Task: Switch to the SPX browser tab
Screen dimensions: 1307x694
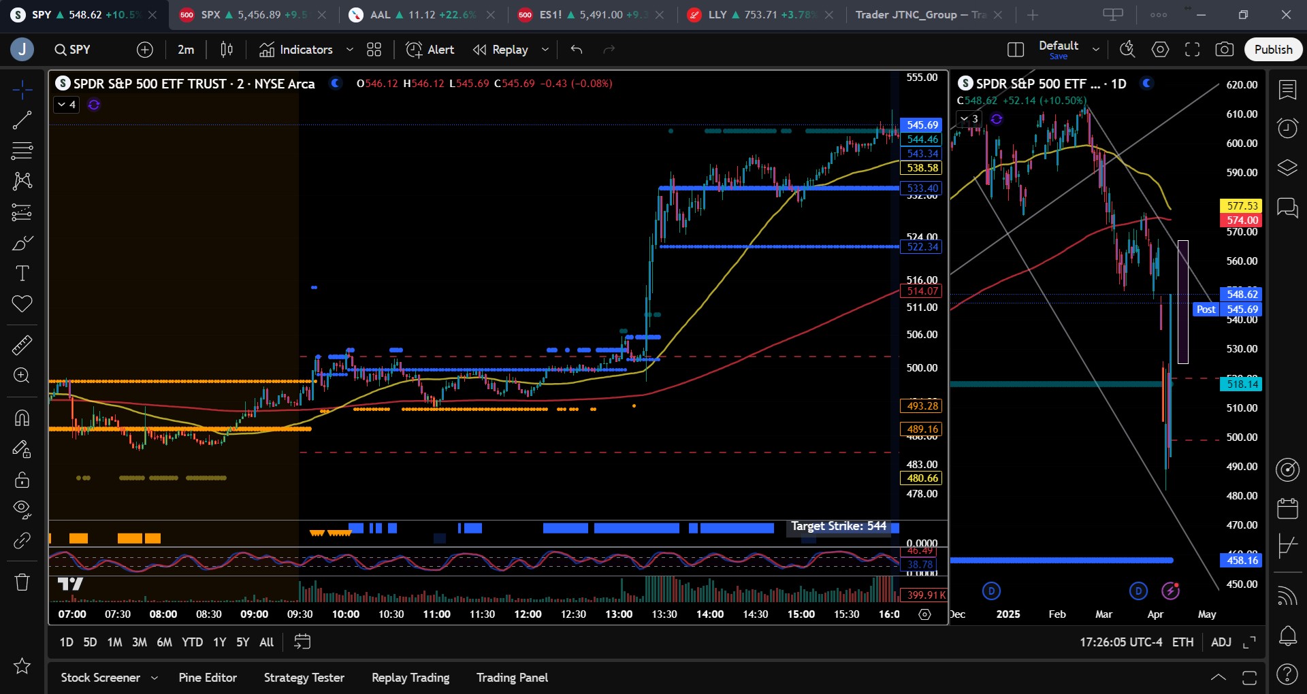Action: pos(253,15)
